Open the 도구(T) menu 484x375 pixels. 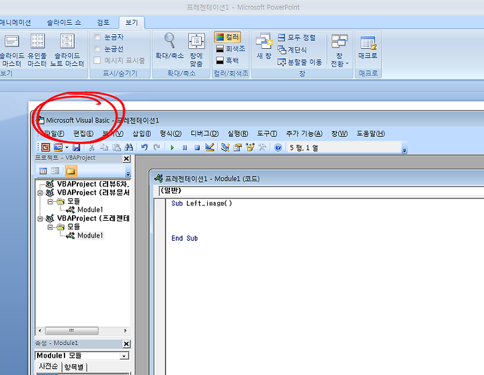(x=267, y=133)
